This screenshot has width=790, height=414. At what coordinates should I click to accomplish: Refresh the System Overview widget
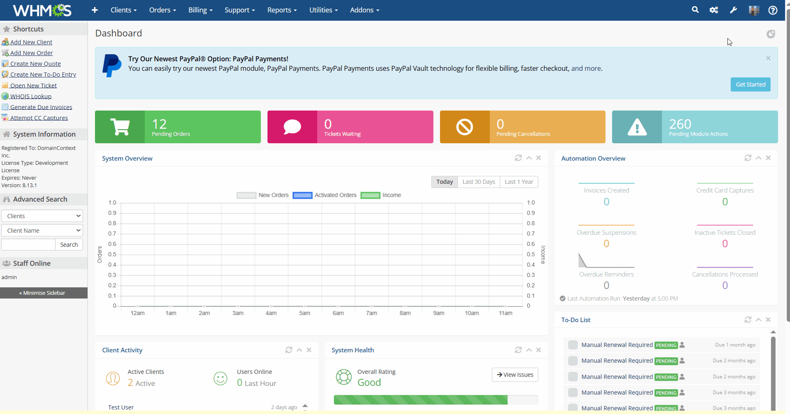[x=518, y=158]
